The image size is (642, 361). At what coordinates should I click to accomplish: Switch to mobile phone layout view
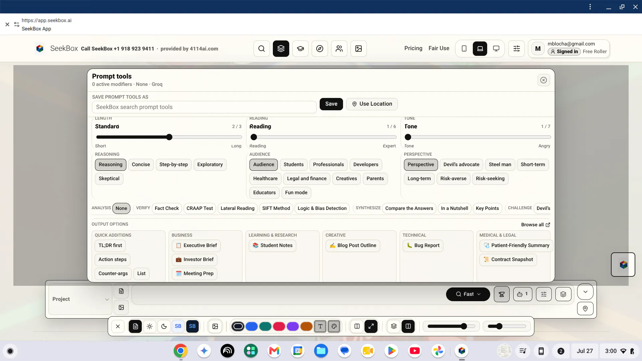point(464,49)
